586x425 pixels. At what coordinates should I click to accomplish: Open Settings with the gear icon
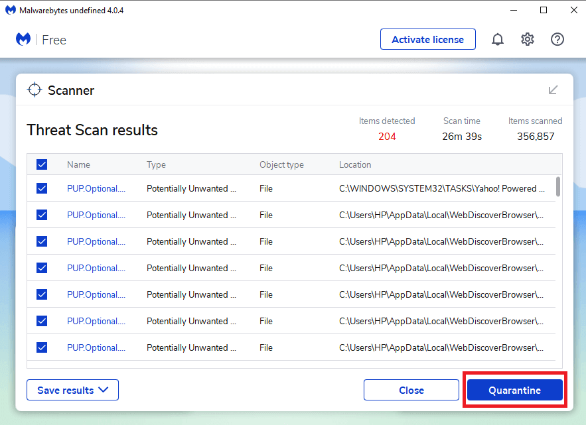coord(528,39)
